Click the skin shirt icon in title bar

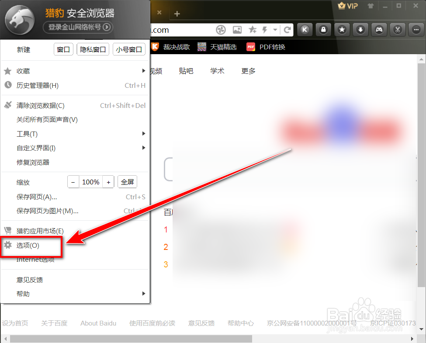coord(371,6)
